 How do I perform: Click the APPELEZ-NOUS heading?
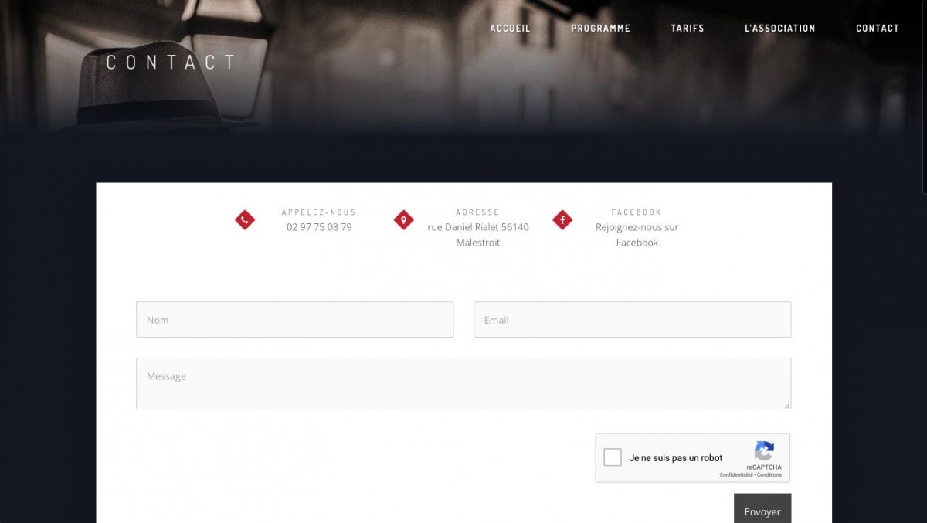point(319,212)
